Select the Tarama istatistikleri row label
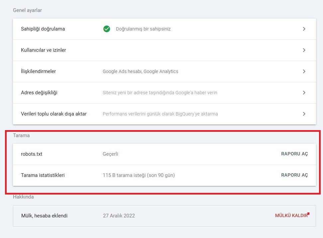323x238 pixels. coord(43,175)
